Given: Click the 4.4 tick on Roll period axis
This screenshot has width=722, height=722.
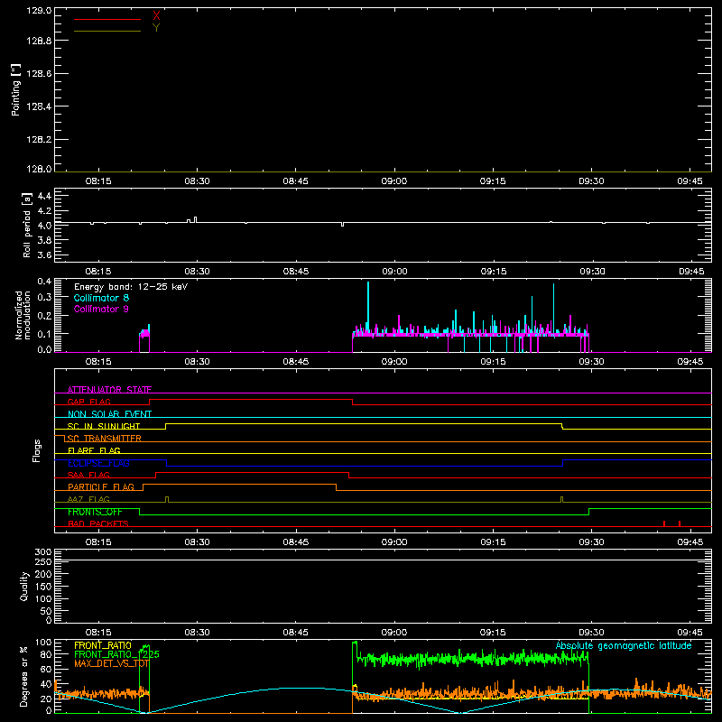Looking at the screenshot, I should click(44, 196).
